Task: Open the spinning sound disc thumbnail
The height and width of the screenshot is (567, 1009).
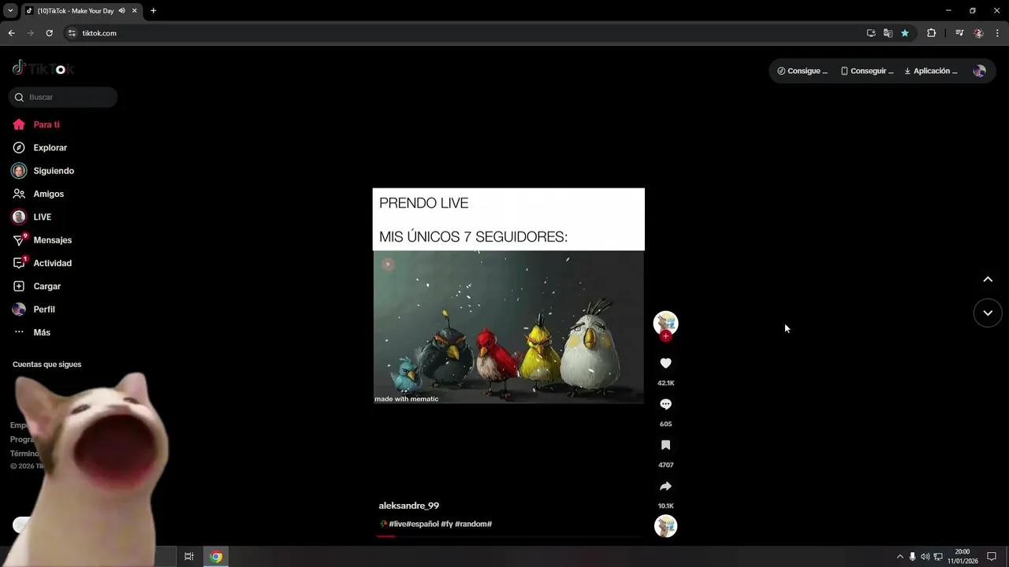Action: pyautogui.click(x=665, y=525)
